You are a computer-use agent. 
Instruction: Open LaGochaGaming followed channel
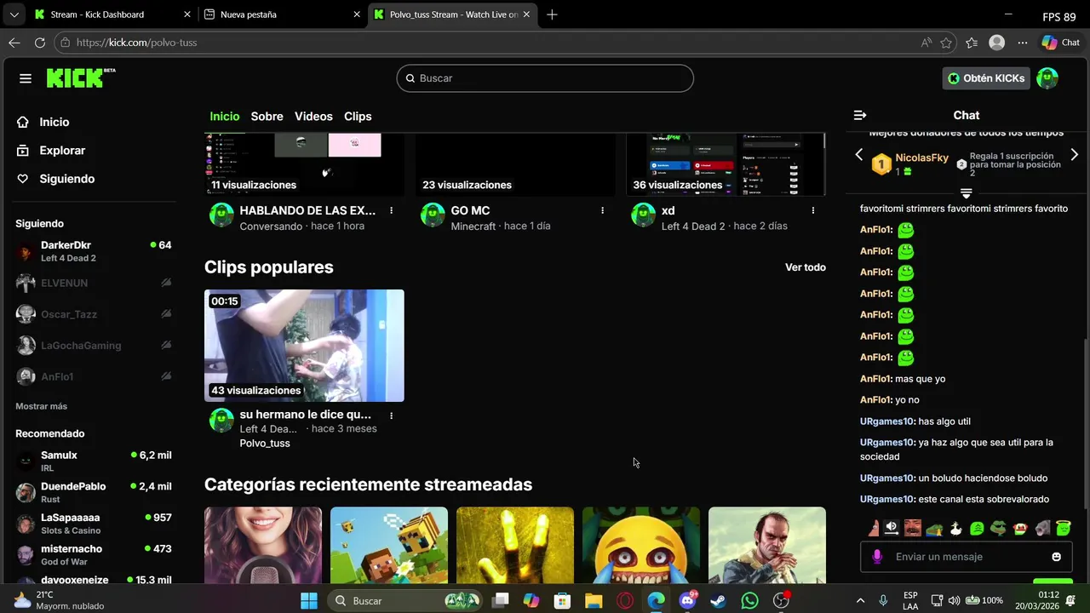point(94,346)
